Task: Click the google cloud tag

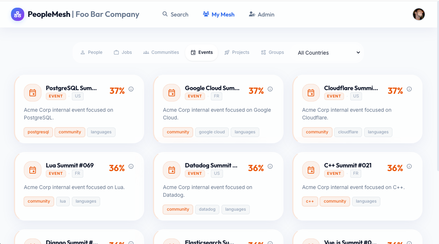Action: coord(212,132)
